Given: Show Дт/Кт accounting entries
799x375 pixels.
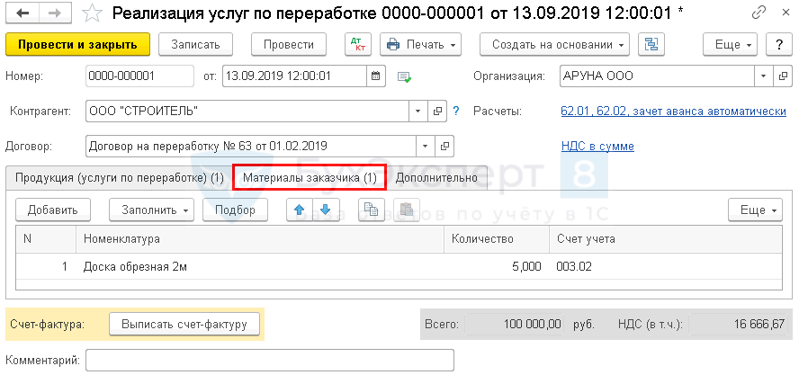Looking at the screenshot, I should coord(357,44).
